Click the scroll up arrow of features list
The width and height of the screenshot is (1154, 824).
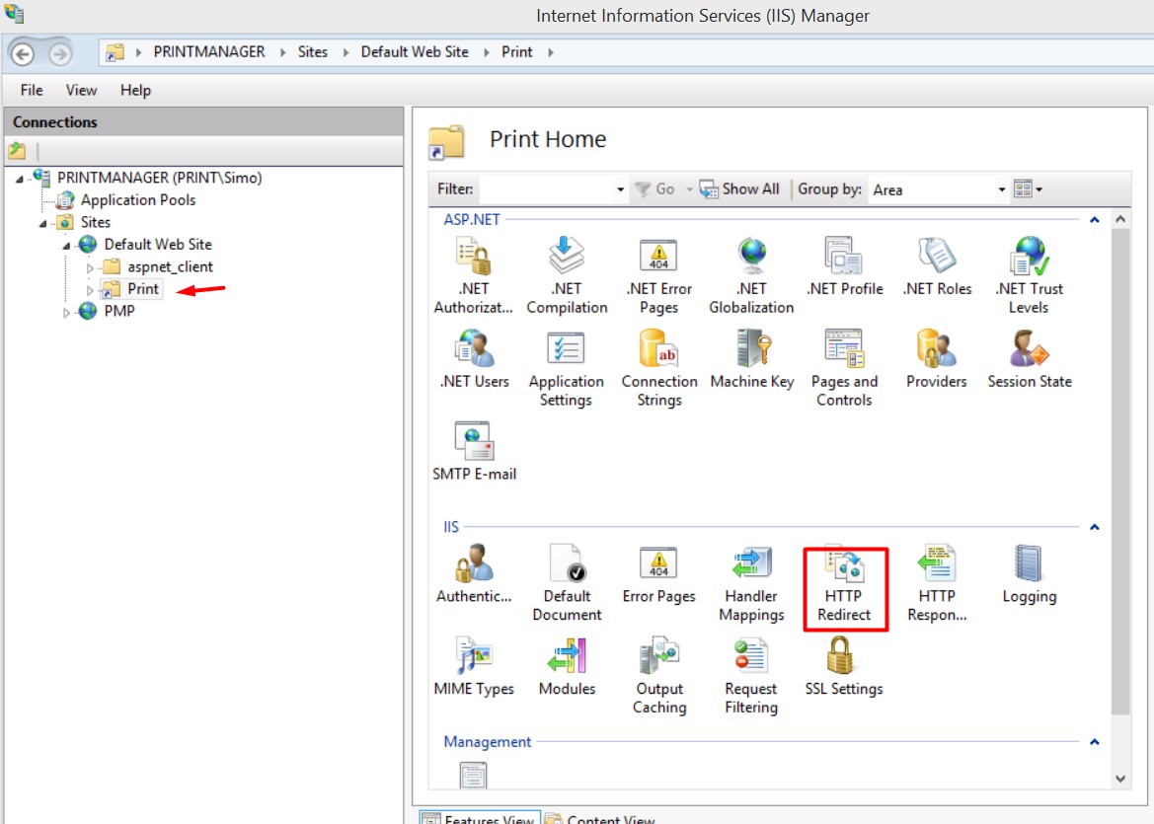coord(1120,219)
